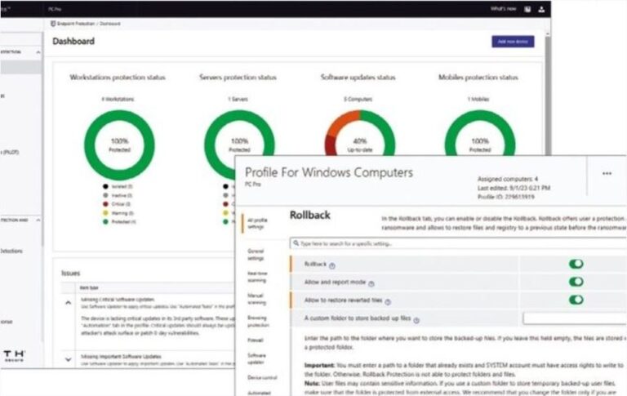Open the user account icon in top bar

540,9
